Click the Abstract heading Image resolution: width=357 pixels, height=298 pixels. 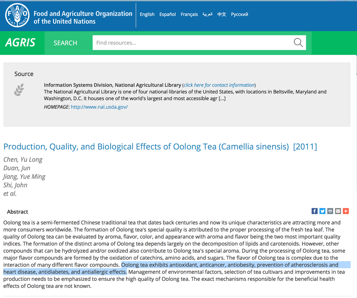[18, 212]
